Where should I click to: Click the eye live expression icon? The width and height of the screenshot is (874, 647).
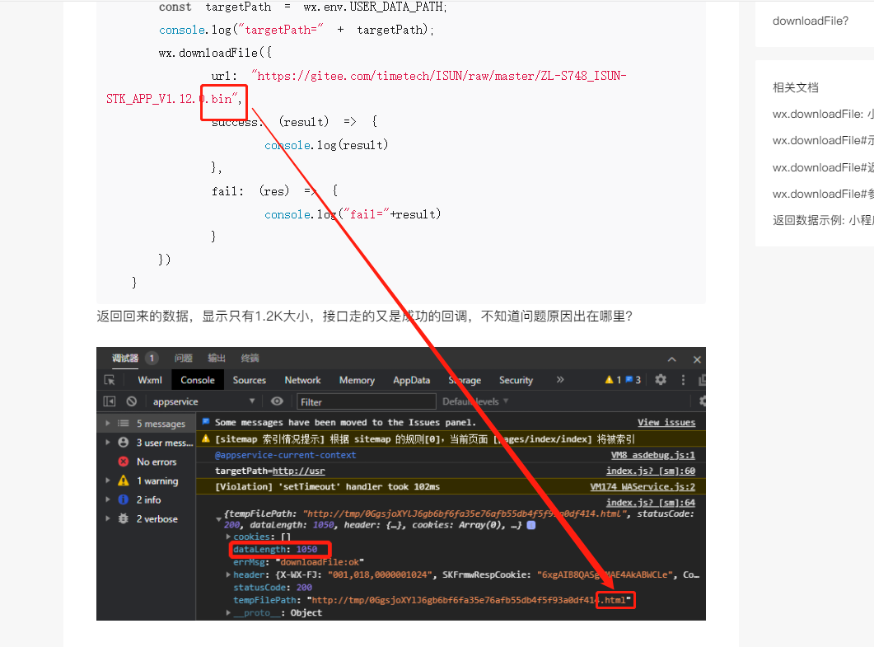[277, 401]
